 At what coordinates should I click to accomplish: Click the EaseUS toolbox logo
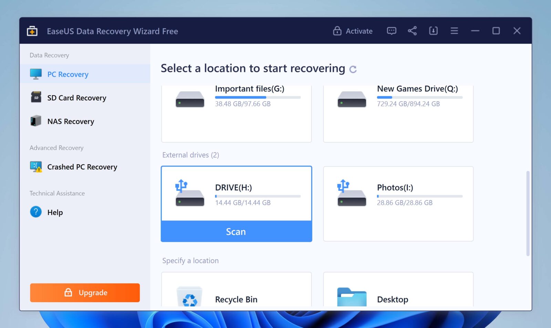(31, 31)
